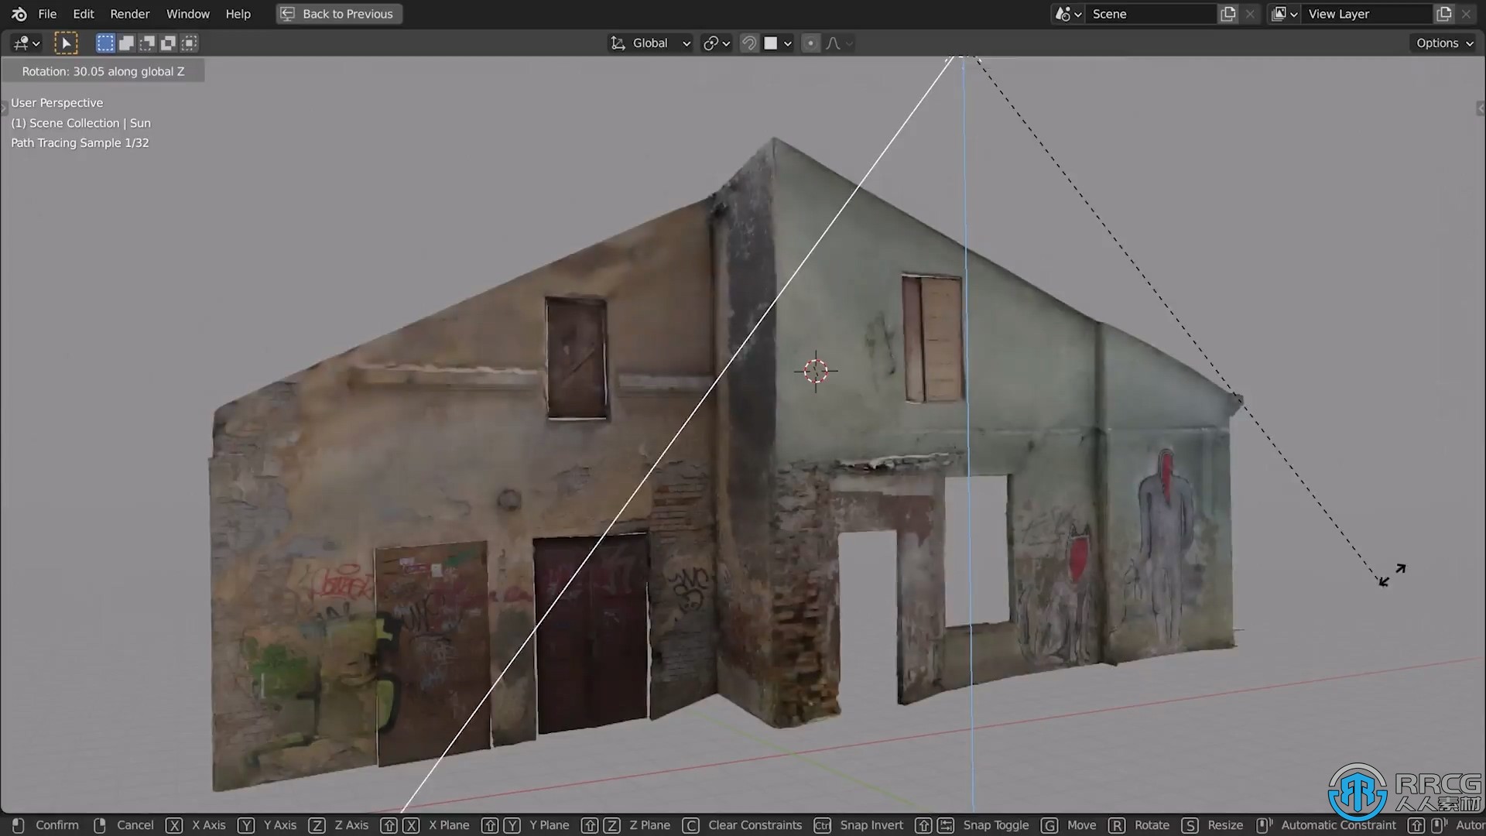Click the Confirm button at bottom bar
This screenshot has height=836, width=1486.
coord(57,824)
